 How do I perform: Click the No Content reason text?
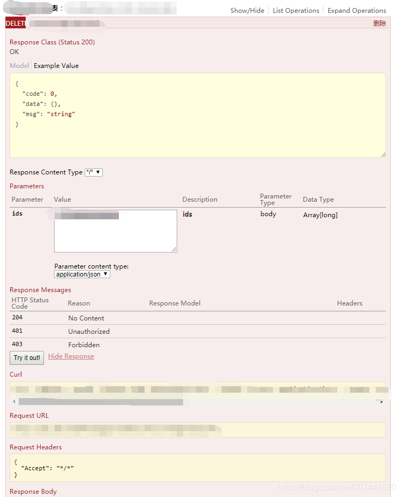pyautogui.click(x=86, y=318)
